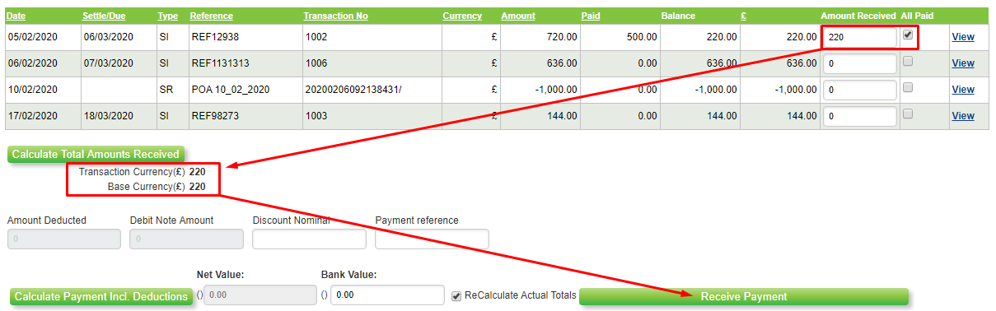Tick All Paid checkbox for REF1131313
Image resolution: width=996 pixels, height=311 pixels.
(908, 62)
